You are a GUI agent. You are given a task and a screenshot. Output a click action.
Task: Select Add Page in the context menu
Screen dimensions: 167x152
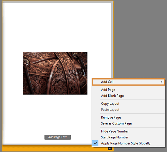pos(108,90)
